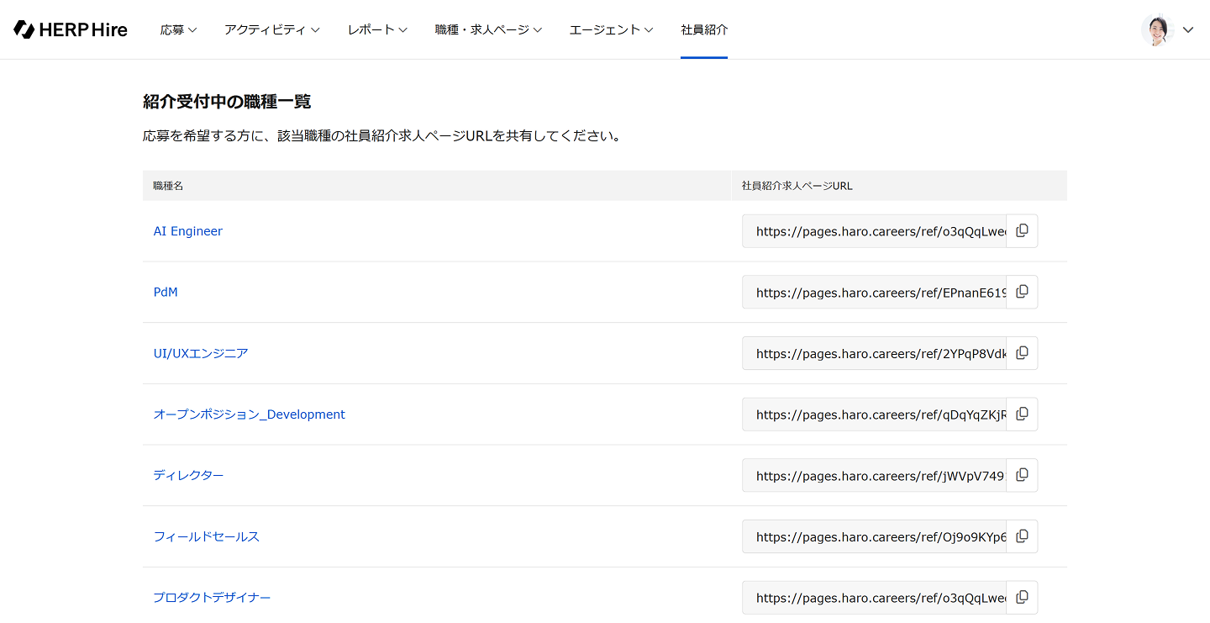This screenshot has width=1210, height=623.
Task: Copy the プロダクトデザイナー referral URL
Action: 1022,597
